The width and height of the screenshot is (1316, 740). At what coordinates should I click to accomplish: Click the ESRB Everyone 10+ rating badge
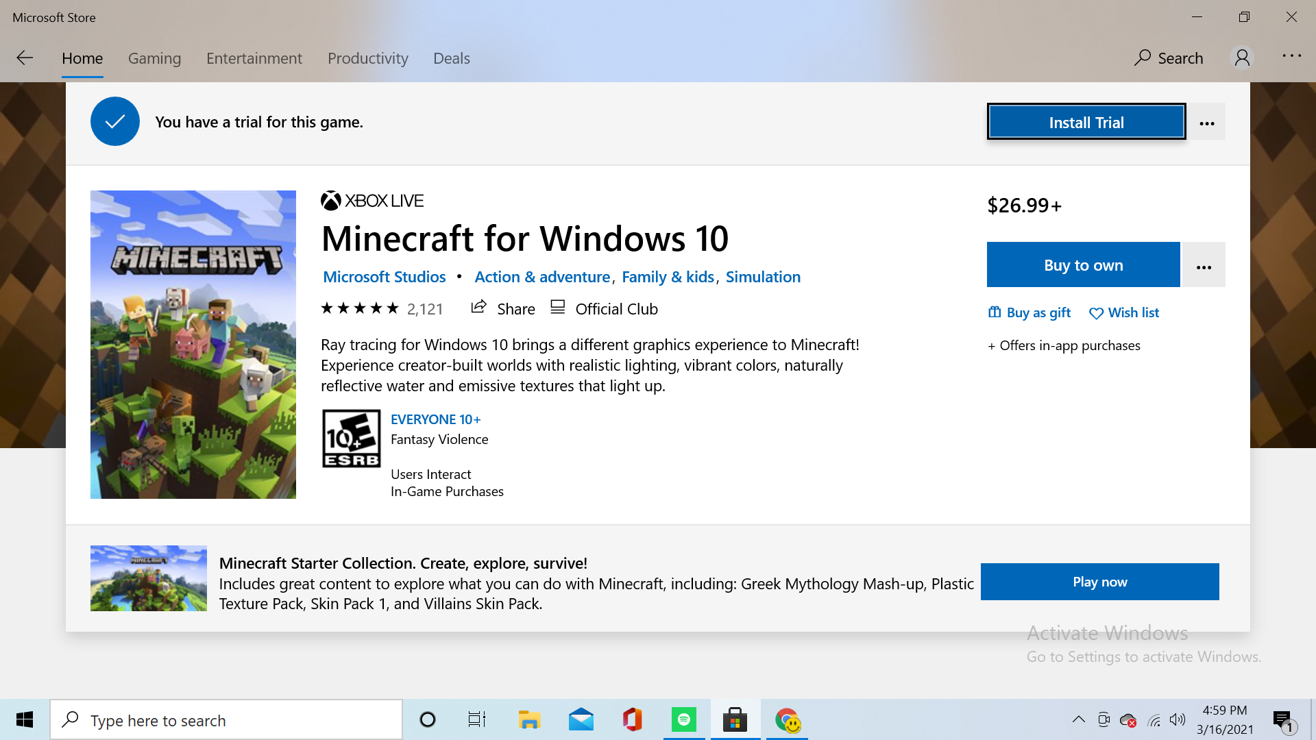click(x=351, y=439)
